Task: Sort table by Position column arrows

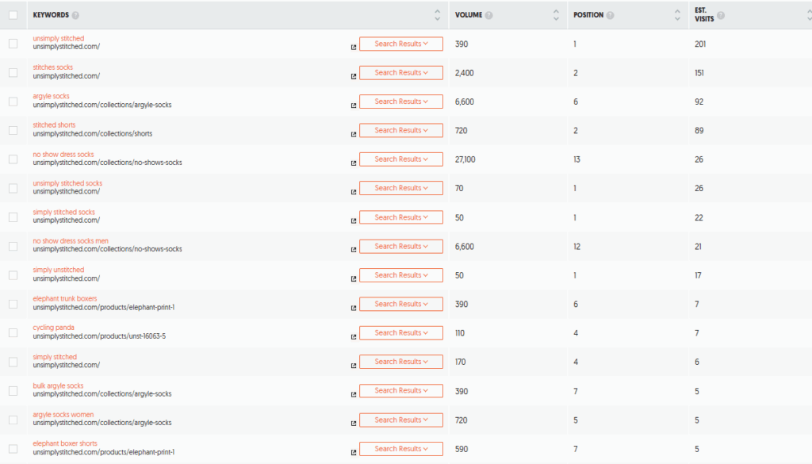Action: click(677, 15)
